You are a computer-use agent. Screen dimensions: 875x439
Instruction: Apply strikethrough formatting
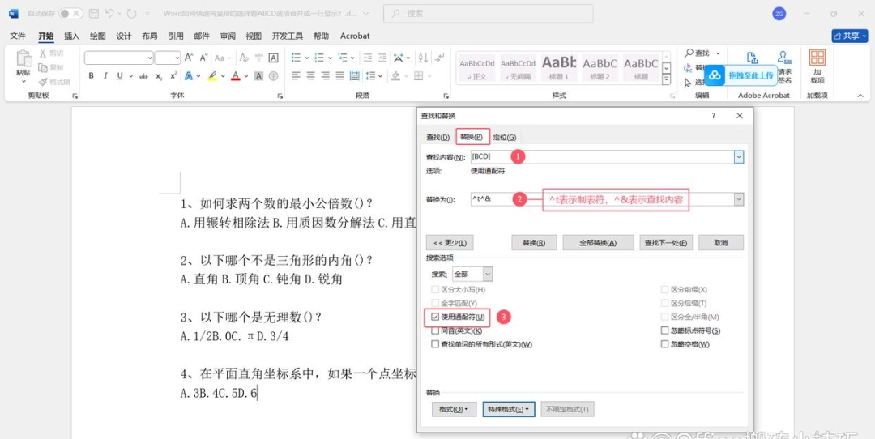tap(143, 76)
